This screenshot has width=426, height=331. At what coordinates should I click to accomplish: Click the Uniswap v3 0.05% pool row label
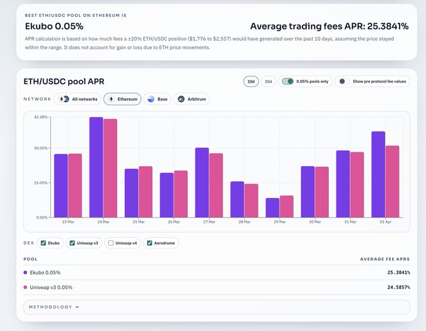coord(51,287)
